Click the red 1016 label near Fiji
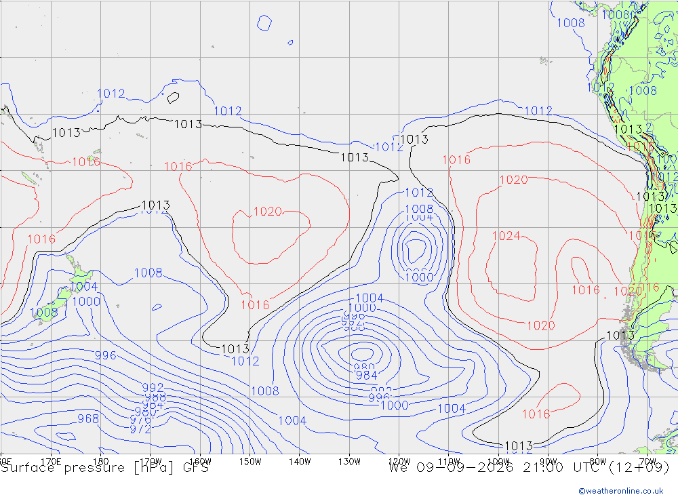This screenshot has width=678, height=497. pos(86,162)
